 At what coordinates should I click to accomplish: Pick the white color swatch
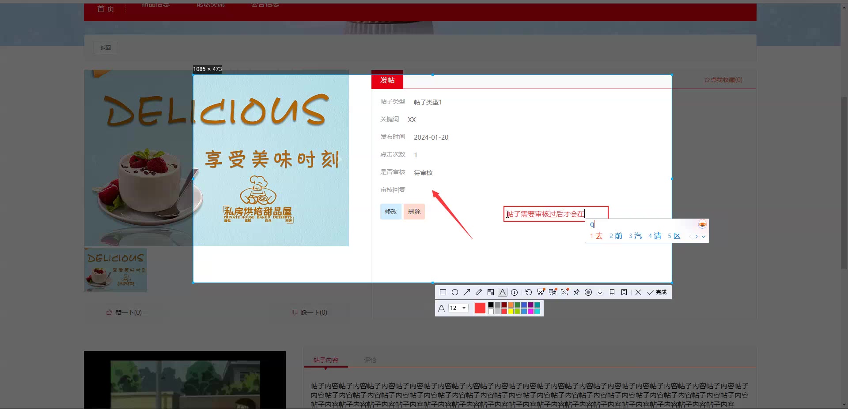(491, 312)
